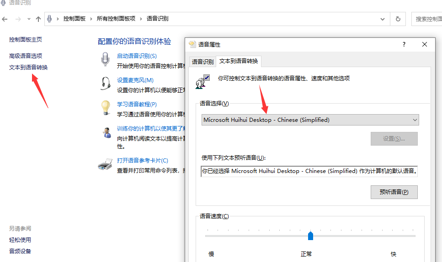Image resolution: width=442 pixels, height=262 pixels.
Task: Click the microphone icon for speech recognition
Action: point(106,59)
